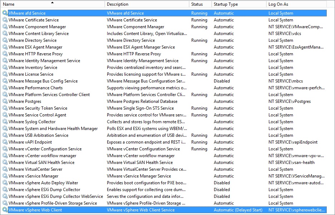Click the VMware Performance Charts gear icon
Viewport: 335px width, 215px height.
[5, 88]
